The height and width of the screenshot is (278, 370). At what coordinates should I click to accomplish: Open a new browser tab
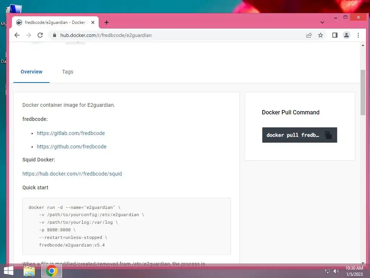coord(107,22)
